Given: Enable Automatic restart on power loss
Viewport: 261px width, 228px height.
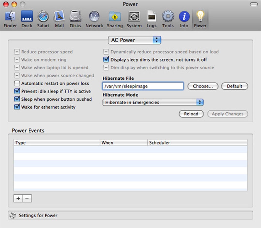Looking at the screenshot, I should 17,83.
